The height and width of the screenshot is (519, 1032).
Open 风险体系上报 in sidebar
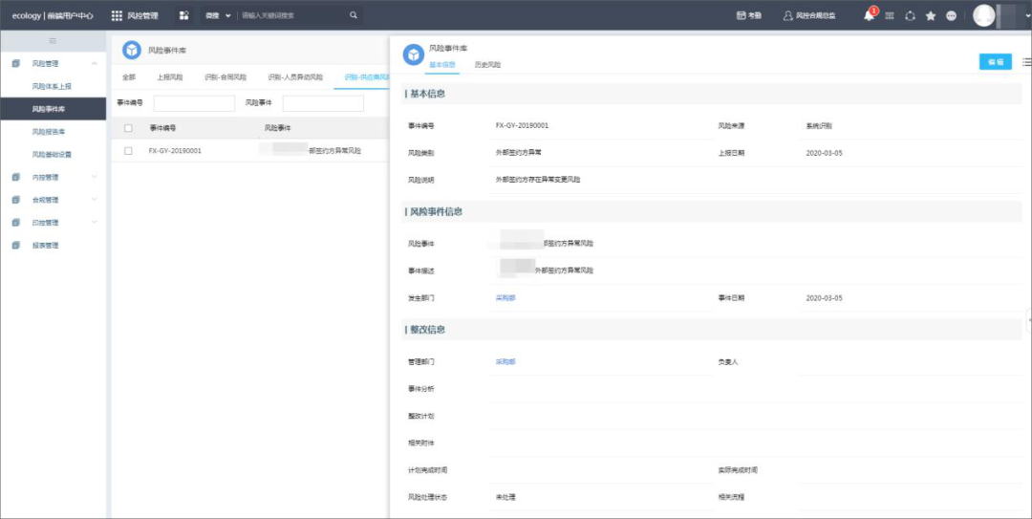click(52, 86)
